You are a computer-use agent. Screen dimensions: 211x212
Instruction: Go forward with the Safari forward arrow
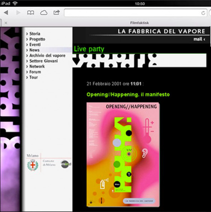(19, 13)
